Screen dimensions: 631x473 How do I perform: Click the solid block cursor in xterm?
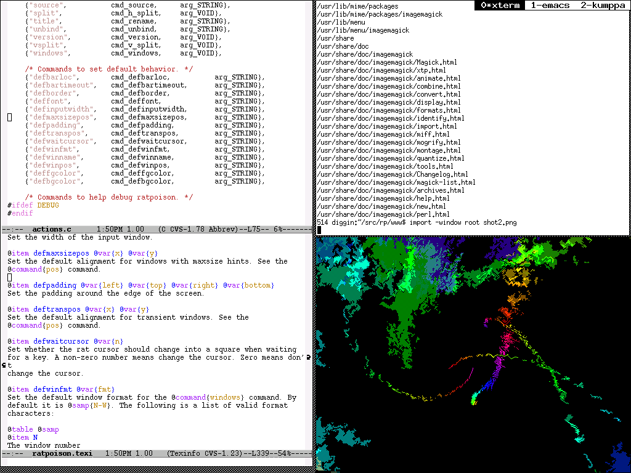click(319, 230)
